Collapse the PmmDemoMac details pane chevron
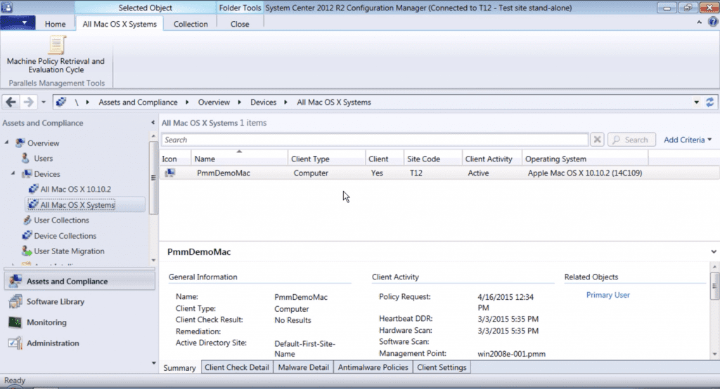The image size is (720, 389). pyautogui.click(x=713, y=251)
